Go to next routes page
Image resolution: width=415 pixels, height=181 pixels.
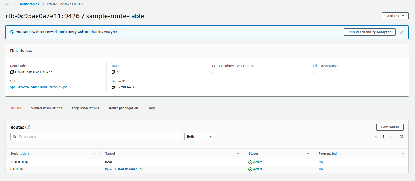tap(390, 137)
